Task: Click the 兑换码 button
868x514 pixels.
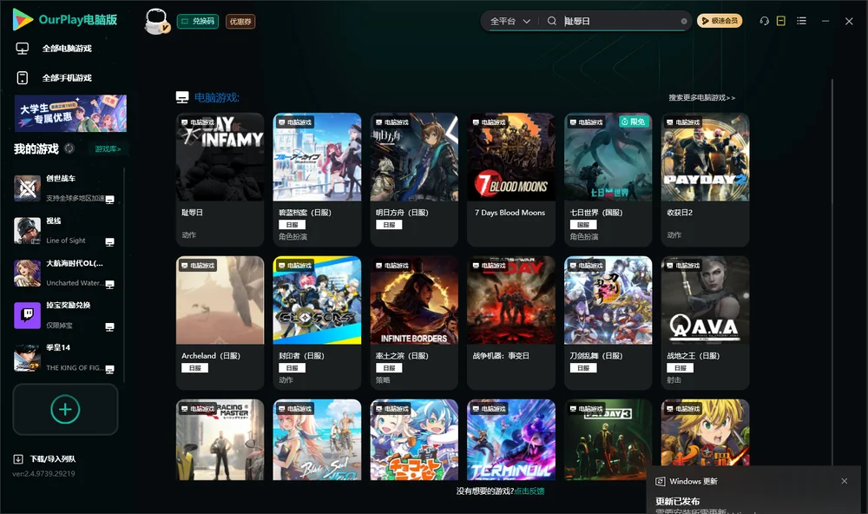Action: 198,22
